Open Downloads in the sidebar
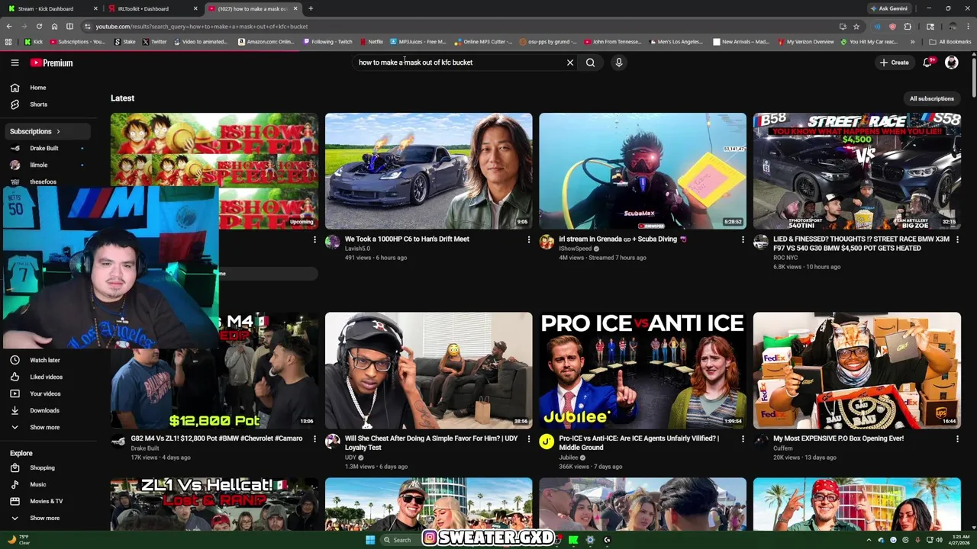Viewport: 977px width, 549px height. [46, 410]
